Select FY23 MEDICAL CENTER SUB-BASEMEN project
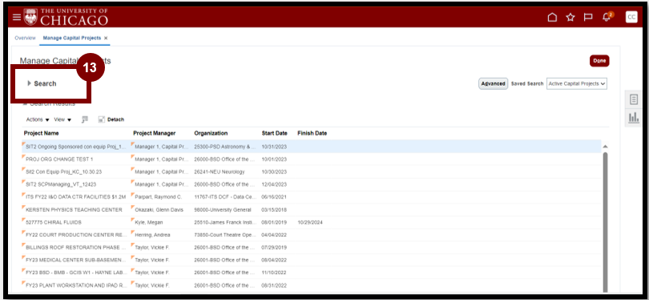 pos(76,260)
